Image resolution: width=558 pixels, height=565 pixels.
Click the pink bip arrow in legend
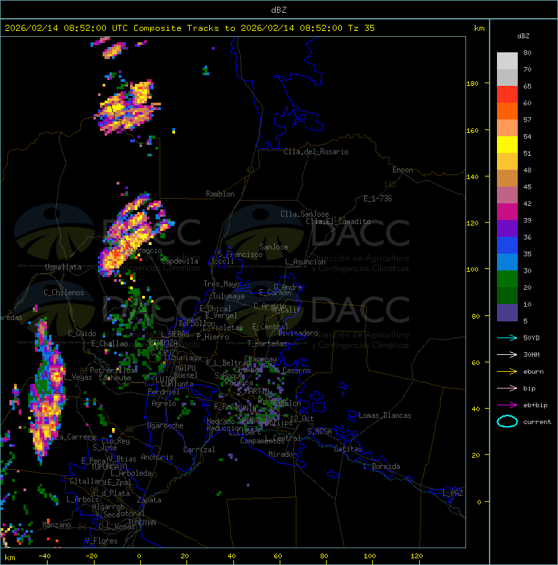507,389
